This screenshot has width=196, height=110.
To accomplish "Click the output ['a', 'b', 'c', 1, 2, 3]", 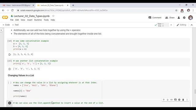I will [x=26, y=69].
